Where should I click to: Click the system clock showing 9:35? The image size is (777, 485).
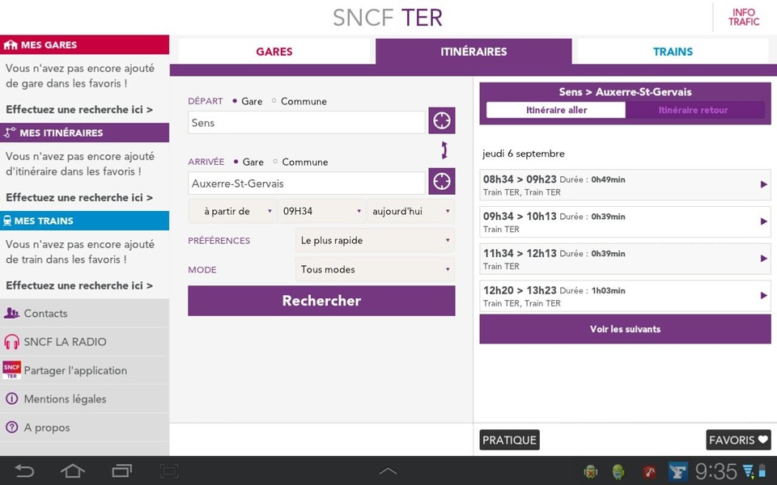716,471
